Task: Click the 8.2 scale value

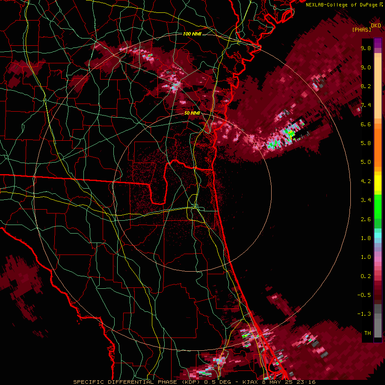Action: [366, 86]
